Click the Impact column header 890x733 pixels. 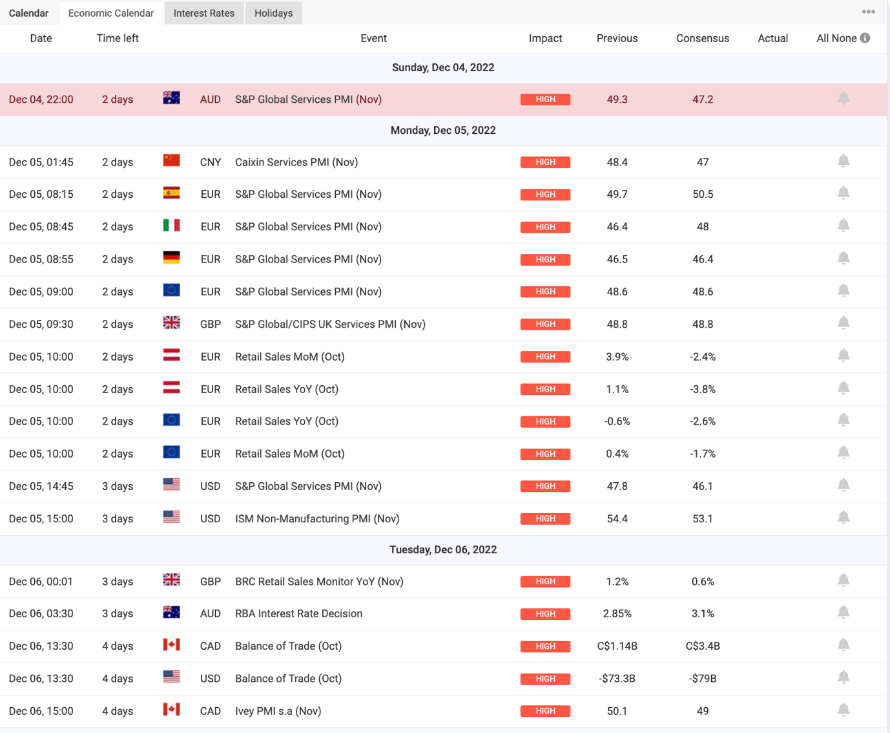coord(545,38)
